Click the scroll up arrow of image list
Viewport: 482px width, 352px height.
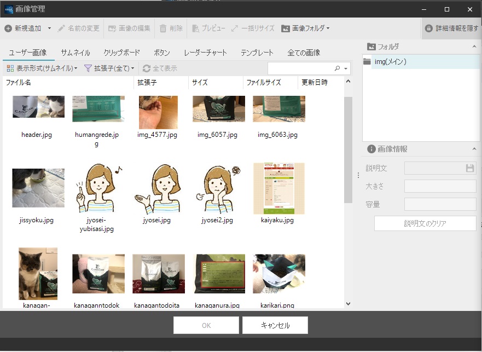[x=349, y=82]
